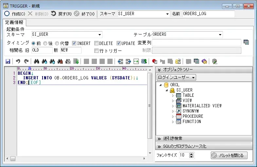The width and height of the screenshot is (257, 167).
Task: Click the 名前 ORDERS_LOG input field
Action: click(x=209, y=14)
